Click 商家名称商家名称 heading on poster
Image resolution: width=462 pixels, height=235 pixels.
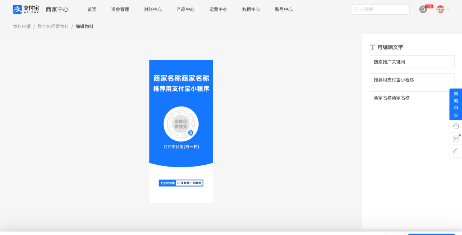(181, 79)
